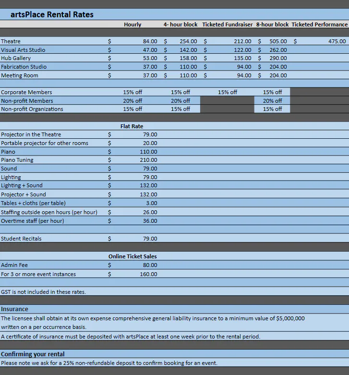Click the 'Visual Arts Studio' row label
This screenshot has height=375, width=349.
(x=23, y=50)
